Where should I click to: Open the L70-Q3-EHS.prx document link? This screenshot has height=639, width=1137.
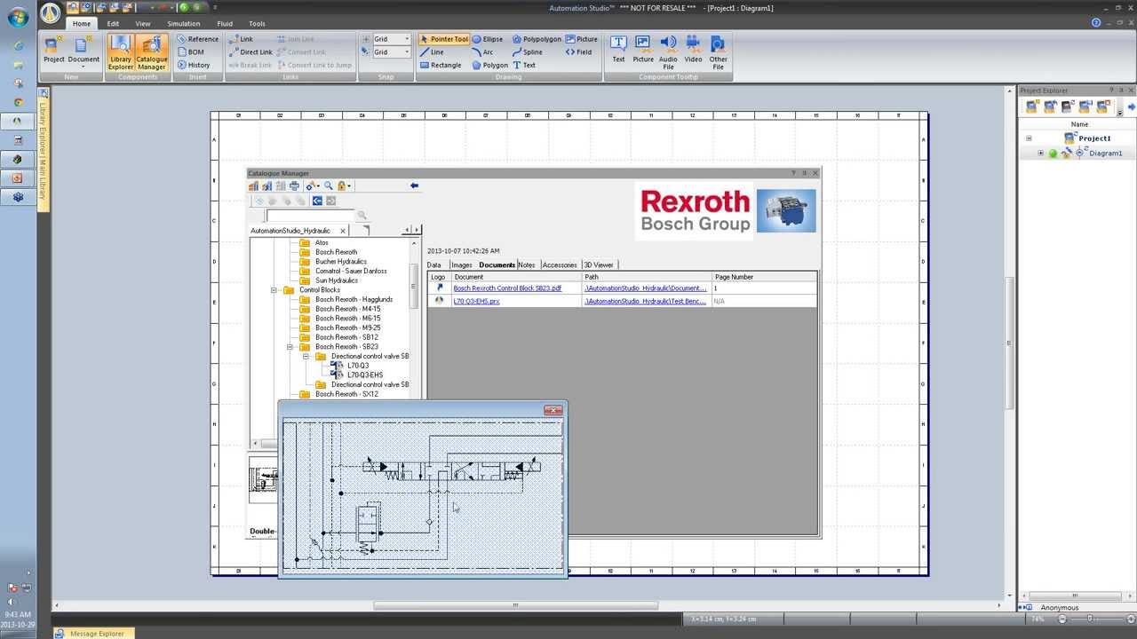pyautogui.click(x=476, y=301)
